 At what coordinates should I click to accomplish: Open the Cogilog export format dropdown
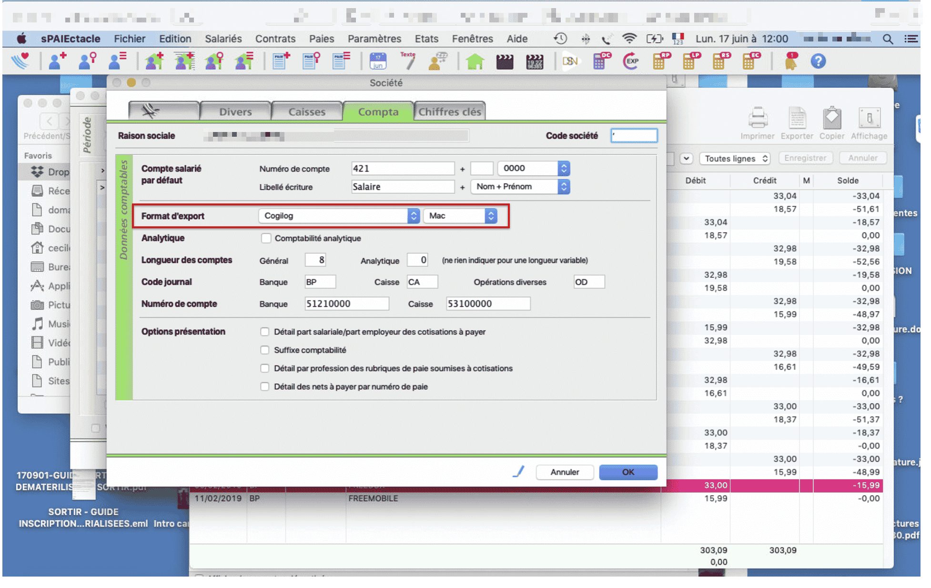(339, 216)
